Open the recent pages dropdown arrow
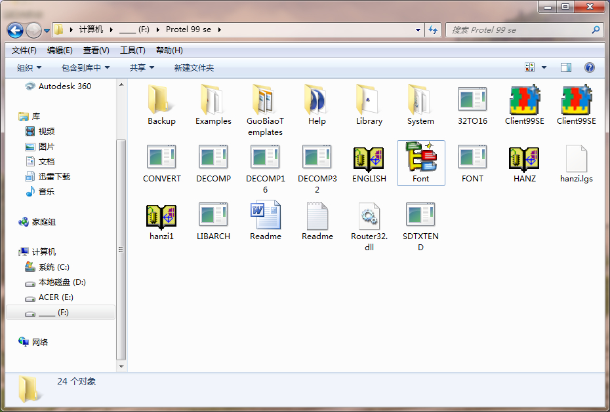Image resolution: width=610 pixels, height=412 pixels. click(x=47, y=30)
